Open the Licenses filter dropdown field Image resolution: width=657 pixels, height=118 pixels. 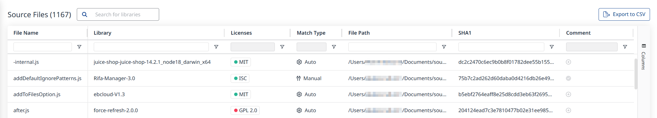tap(253, 47)
